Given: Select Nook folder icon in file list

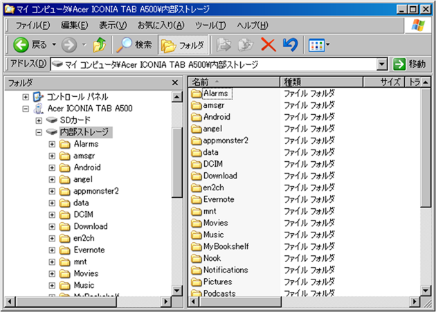Looking at the screenshot, I should (197, 258).
